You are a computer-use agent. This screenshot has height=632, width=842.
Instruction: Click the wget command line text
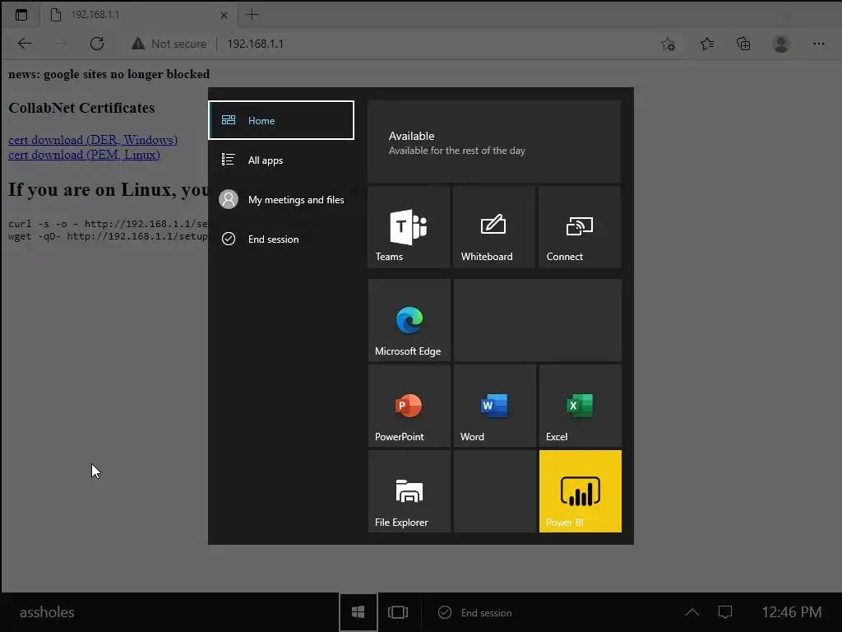(x=108, y=236)
